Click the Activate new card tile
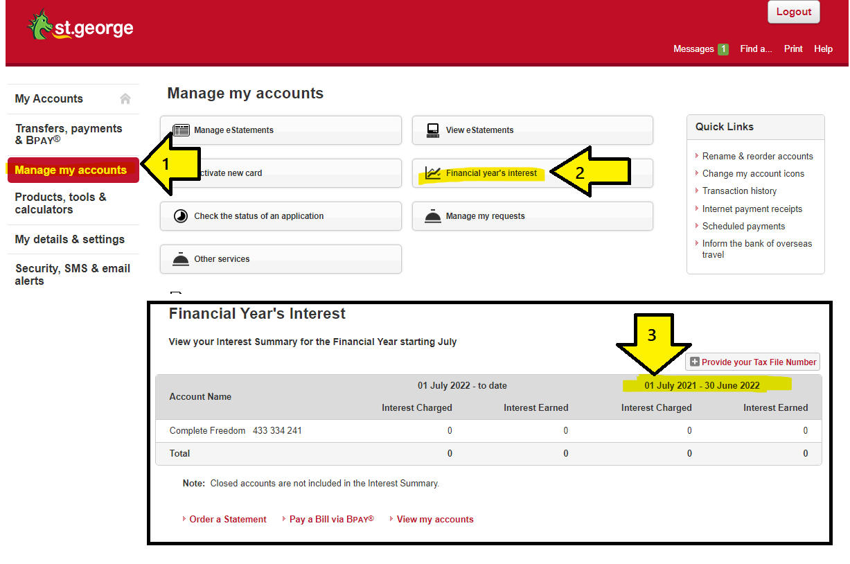The width and height of the screenshot is (850, 564). click(x=281, y=173)
